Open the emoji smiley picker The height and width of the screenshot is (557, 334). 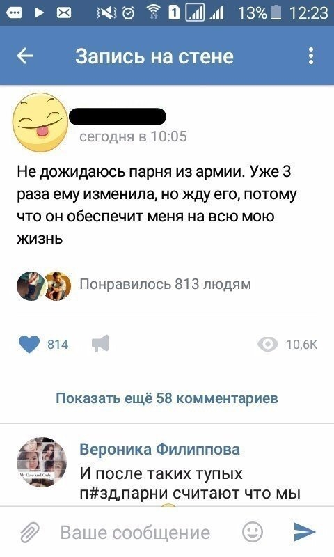coord(253,532)
